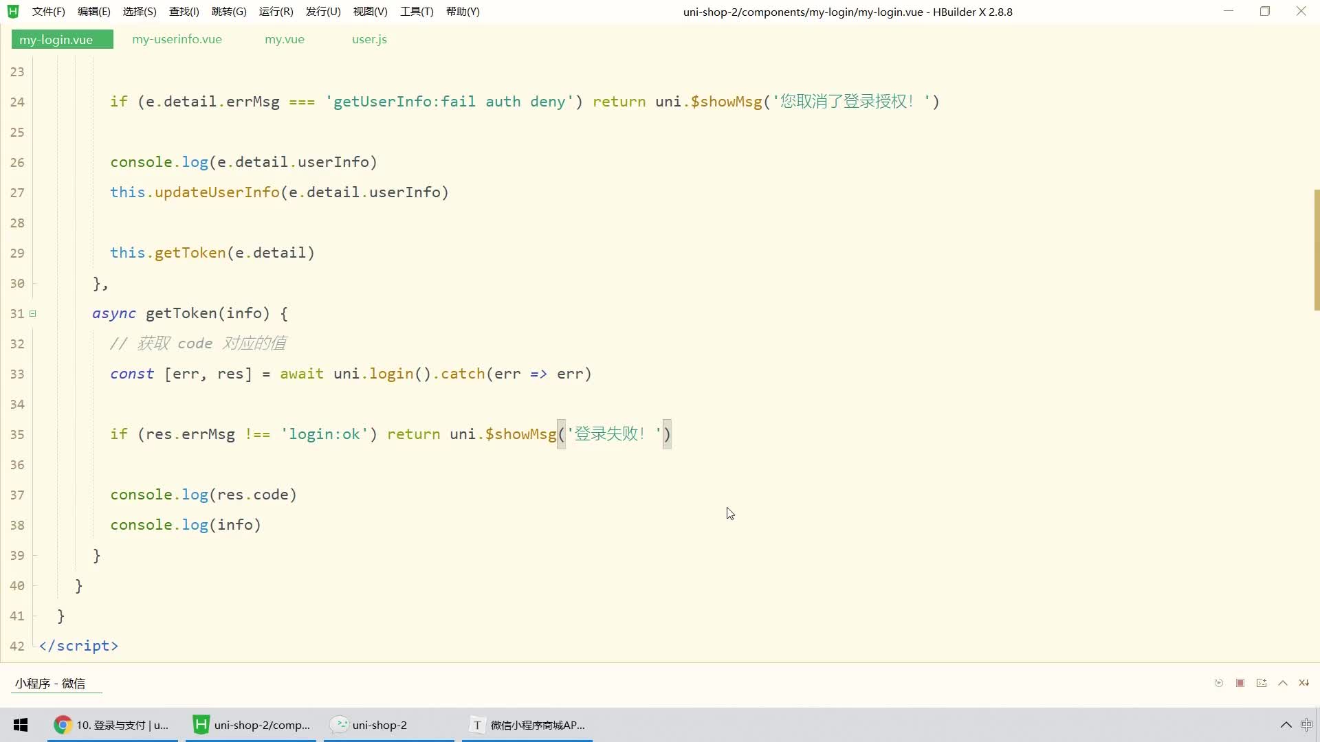Switch to the uni-shop-2 WeChat devtools taskbar item

(x=389, y=725)
